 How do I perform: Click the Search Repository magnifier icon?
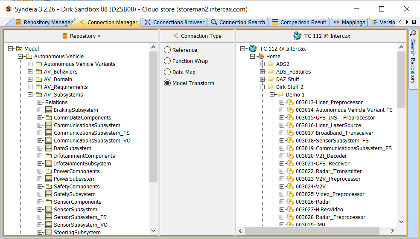(413, 33)
